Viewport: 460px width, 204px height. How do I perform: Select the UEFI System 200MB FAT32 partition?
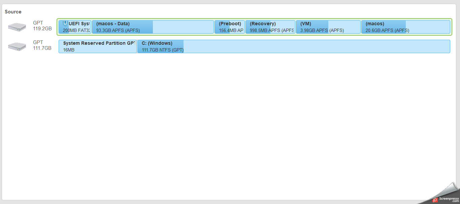(x=75, y=27)
